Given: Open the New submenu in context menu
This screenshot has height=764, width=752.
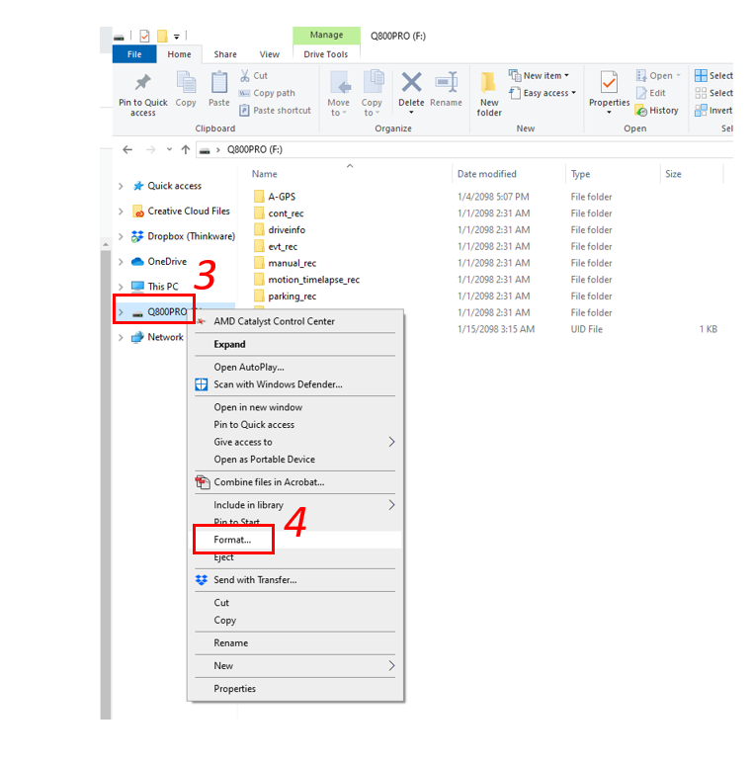Looking at the screenshot, I should click(295, 665).
